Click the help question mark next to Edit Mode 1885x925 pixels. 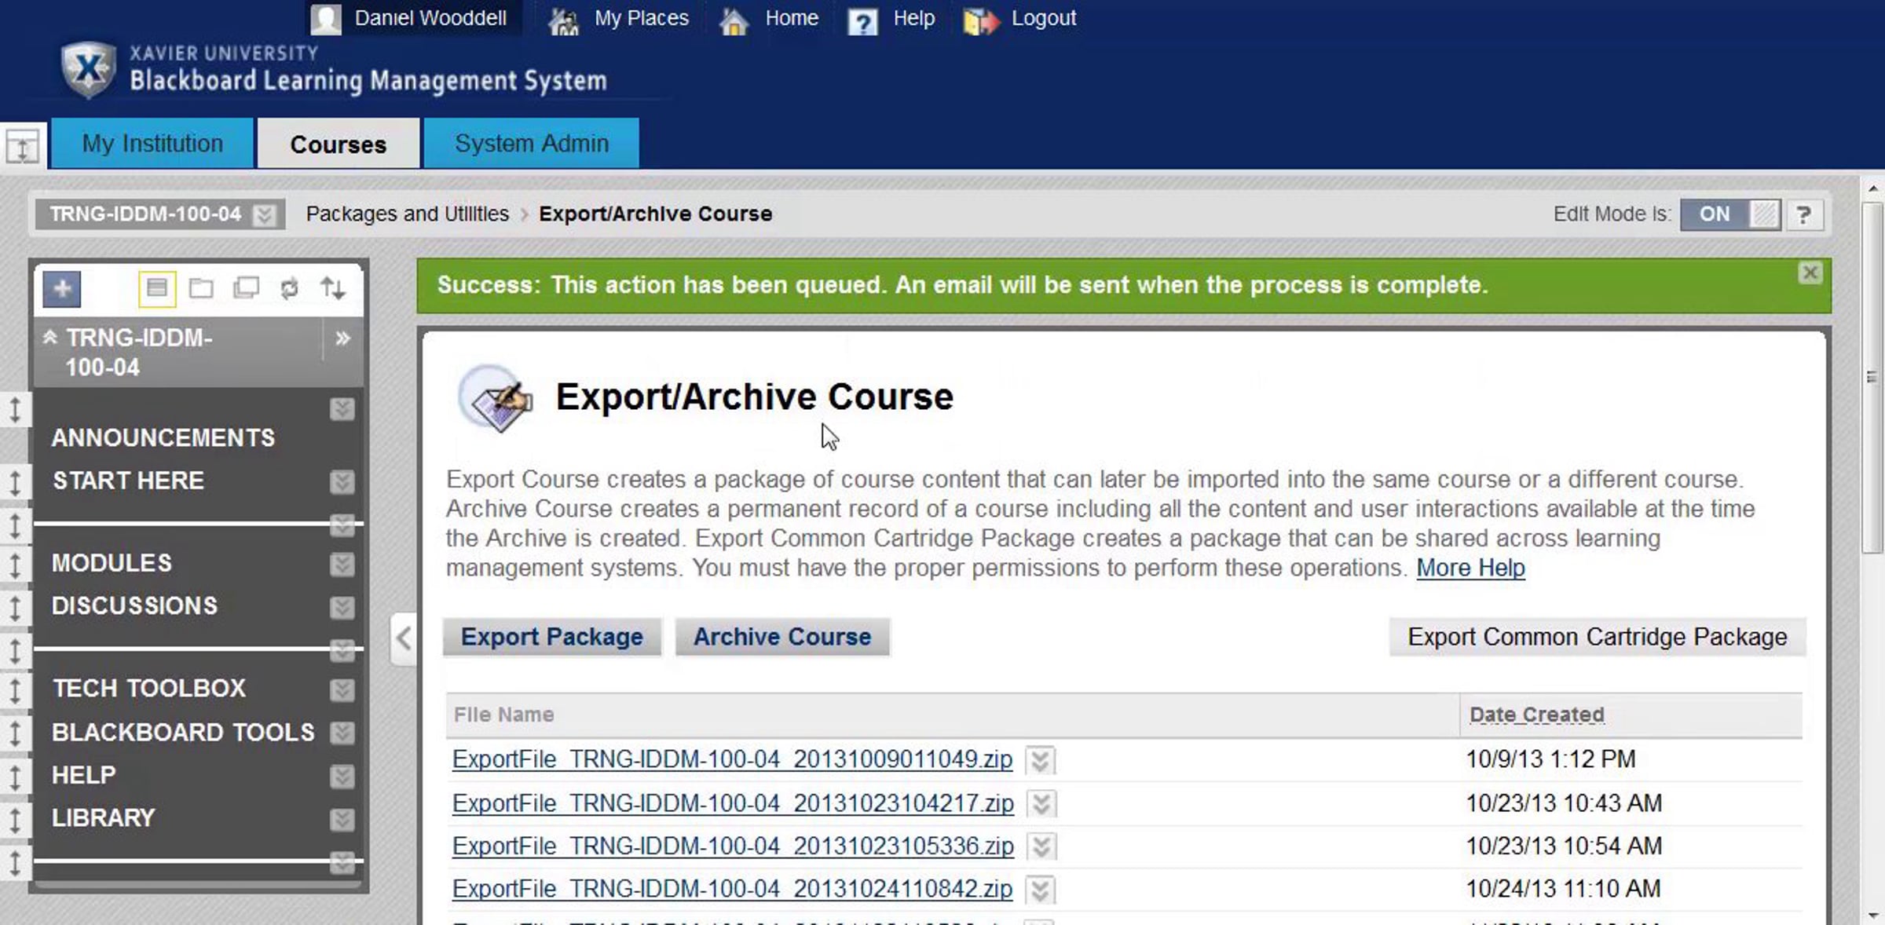1804,214
